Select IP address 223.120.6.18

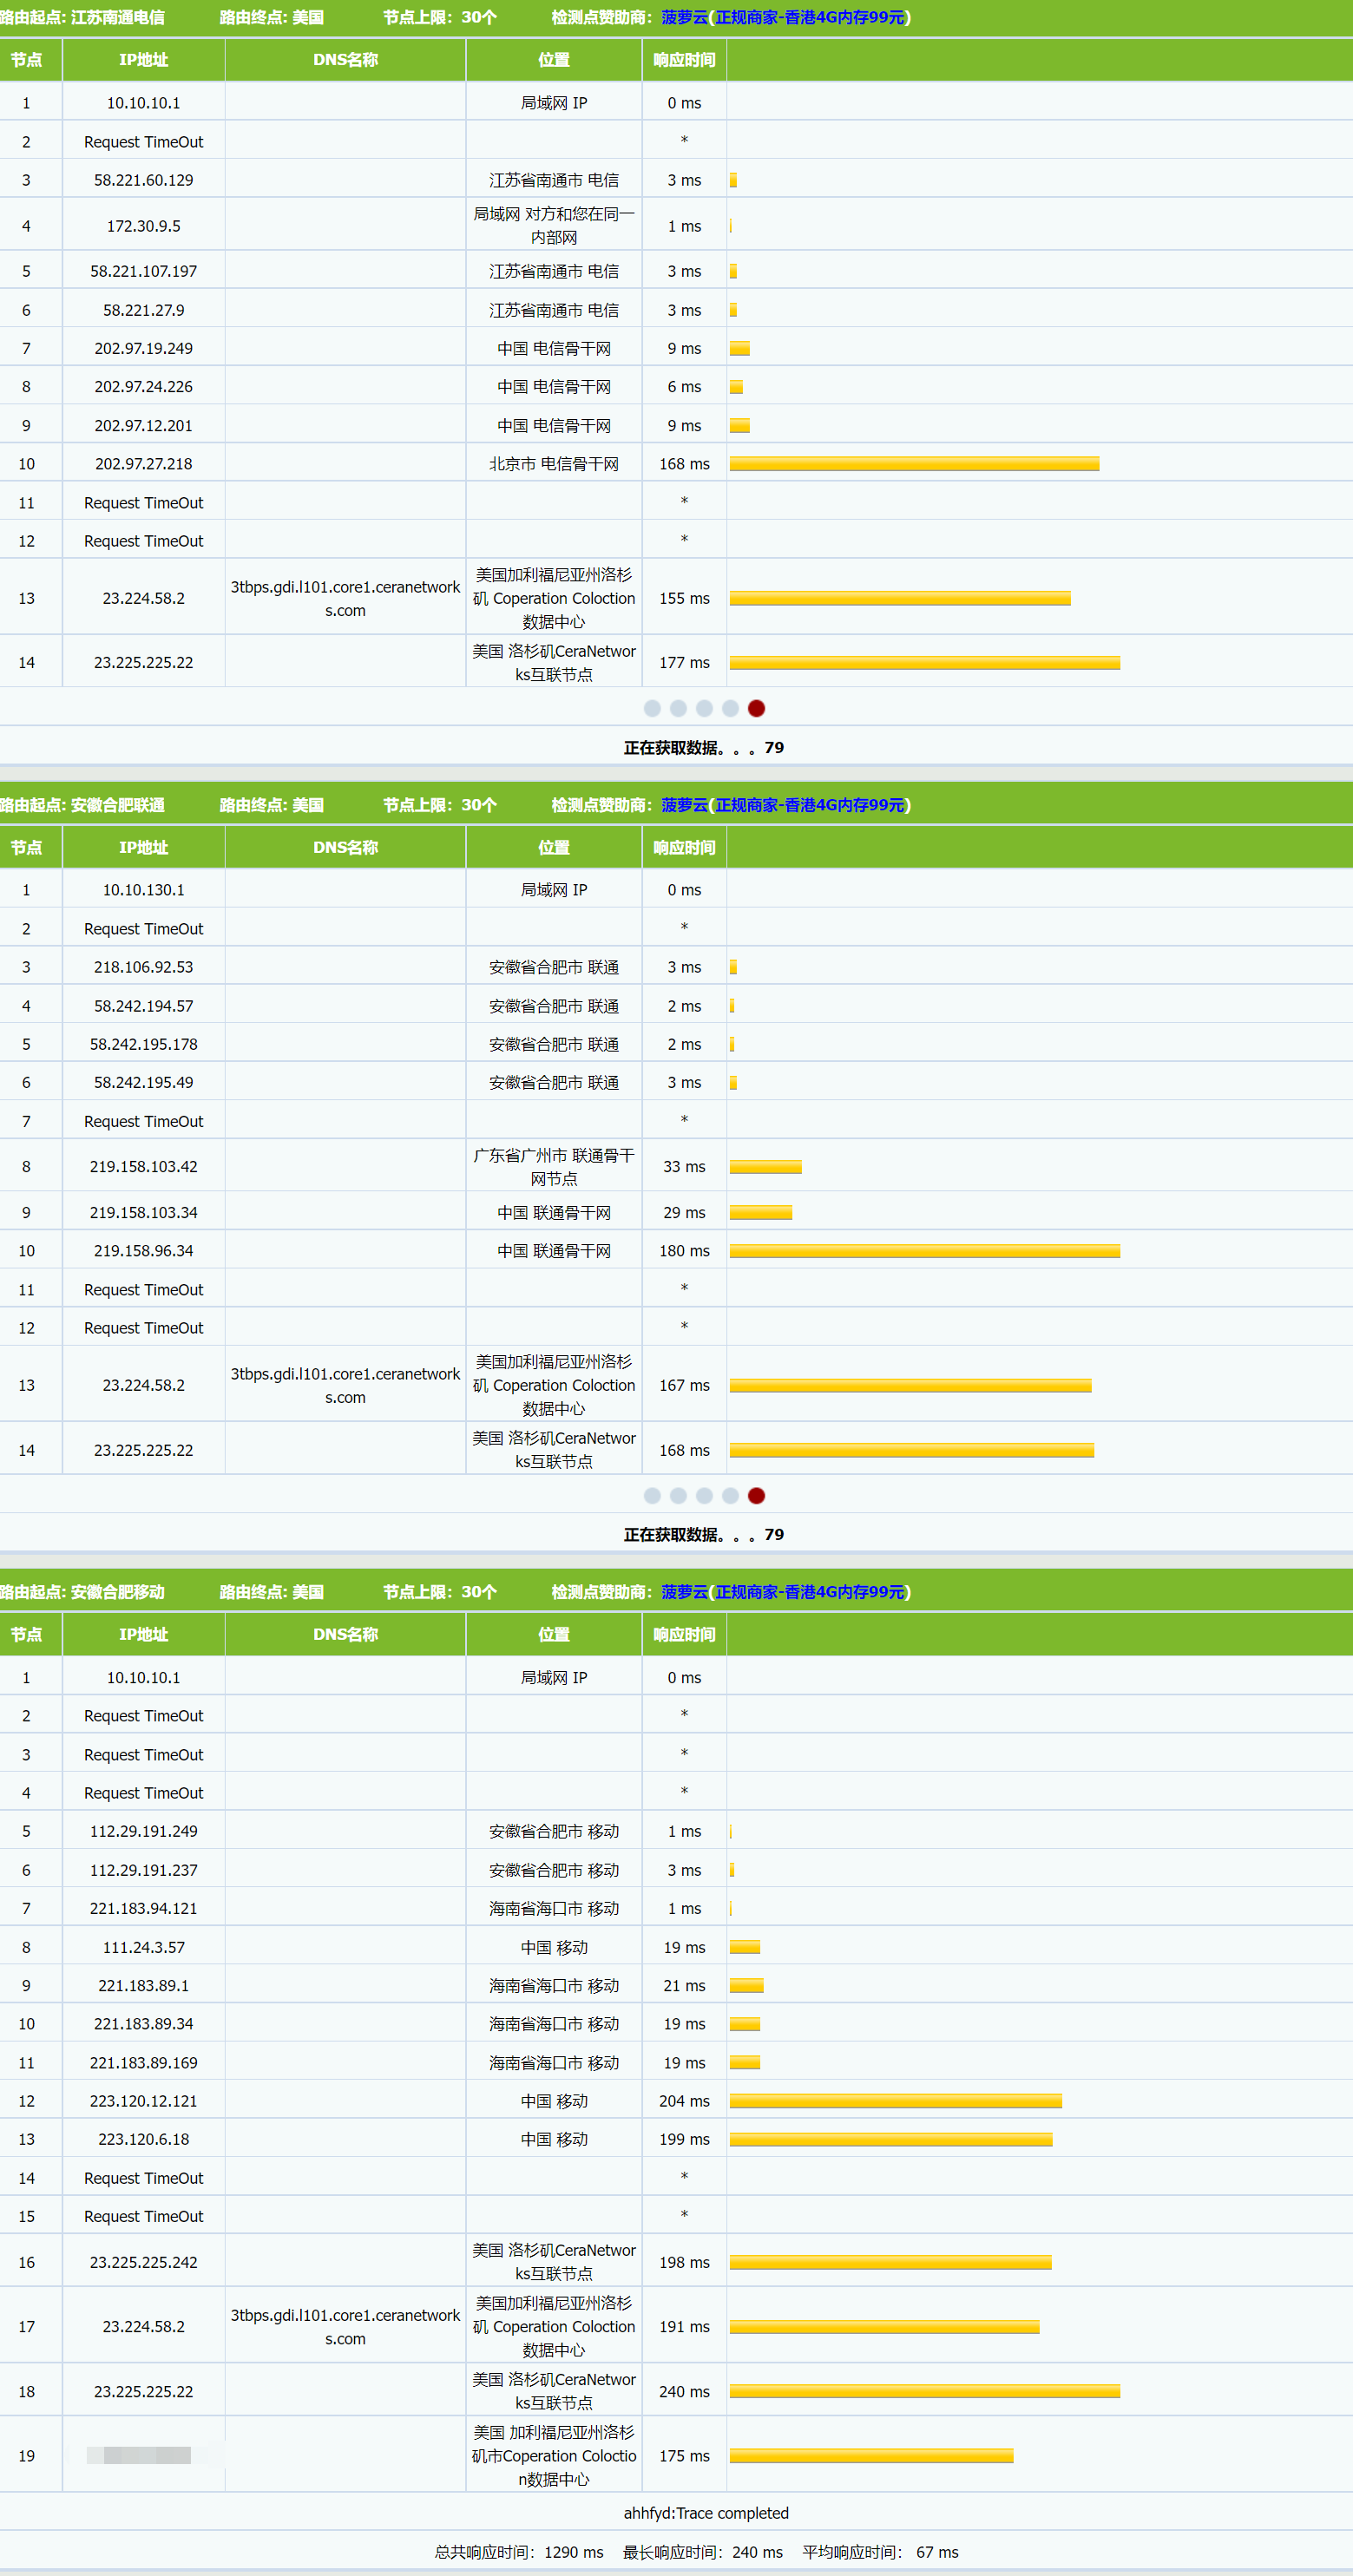pyautogui.click(x=144, y=2139)
